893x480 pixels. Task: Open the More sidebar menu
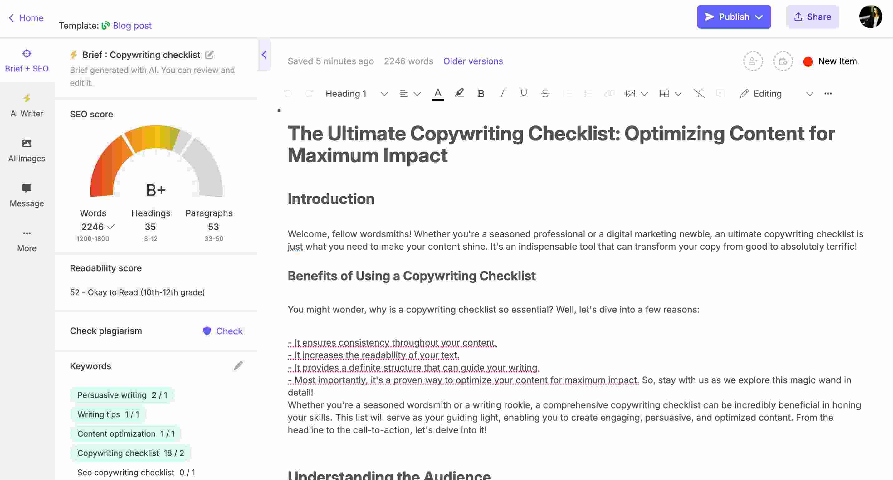(27, 241)
